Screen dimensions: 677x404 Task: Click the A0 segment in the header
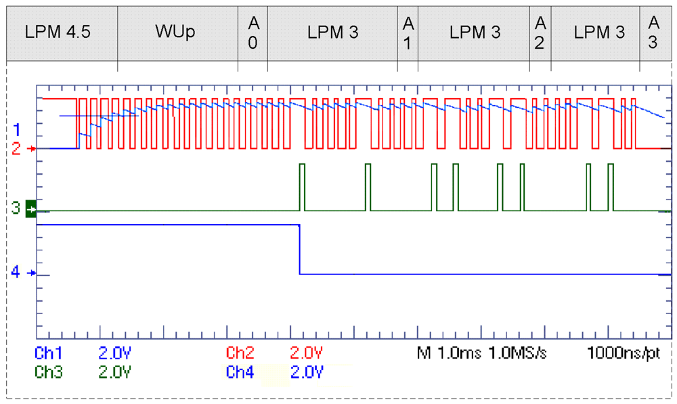click(253, 32)
